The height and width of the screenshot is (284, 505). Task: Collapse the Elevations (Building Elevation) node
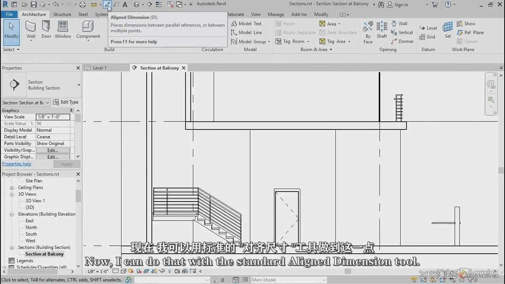coord(12,214)
